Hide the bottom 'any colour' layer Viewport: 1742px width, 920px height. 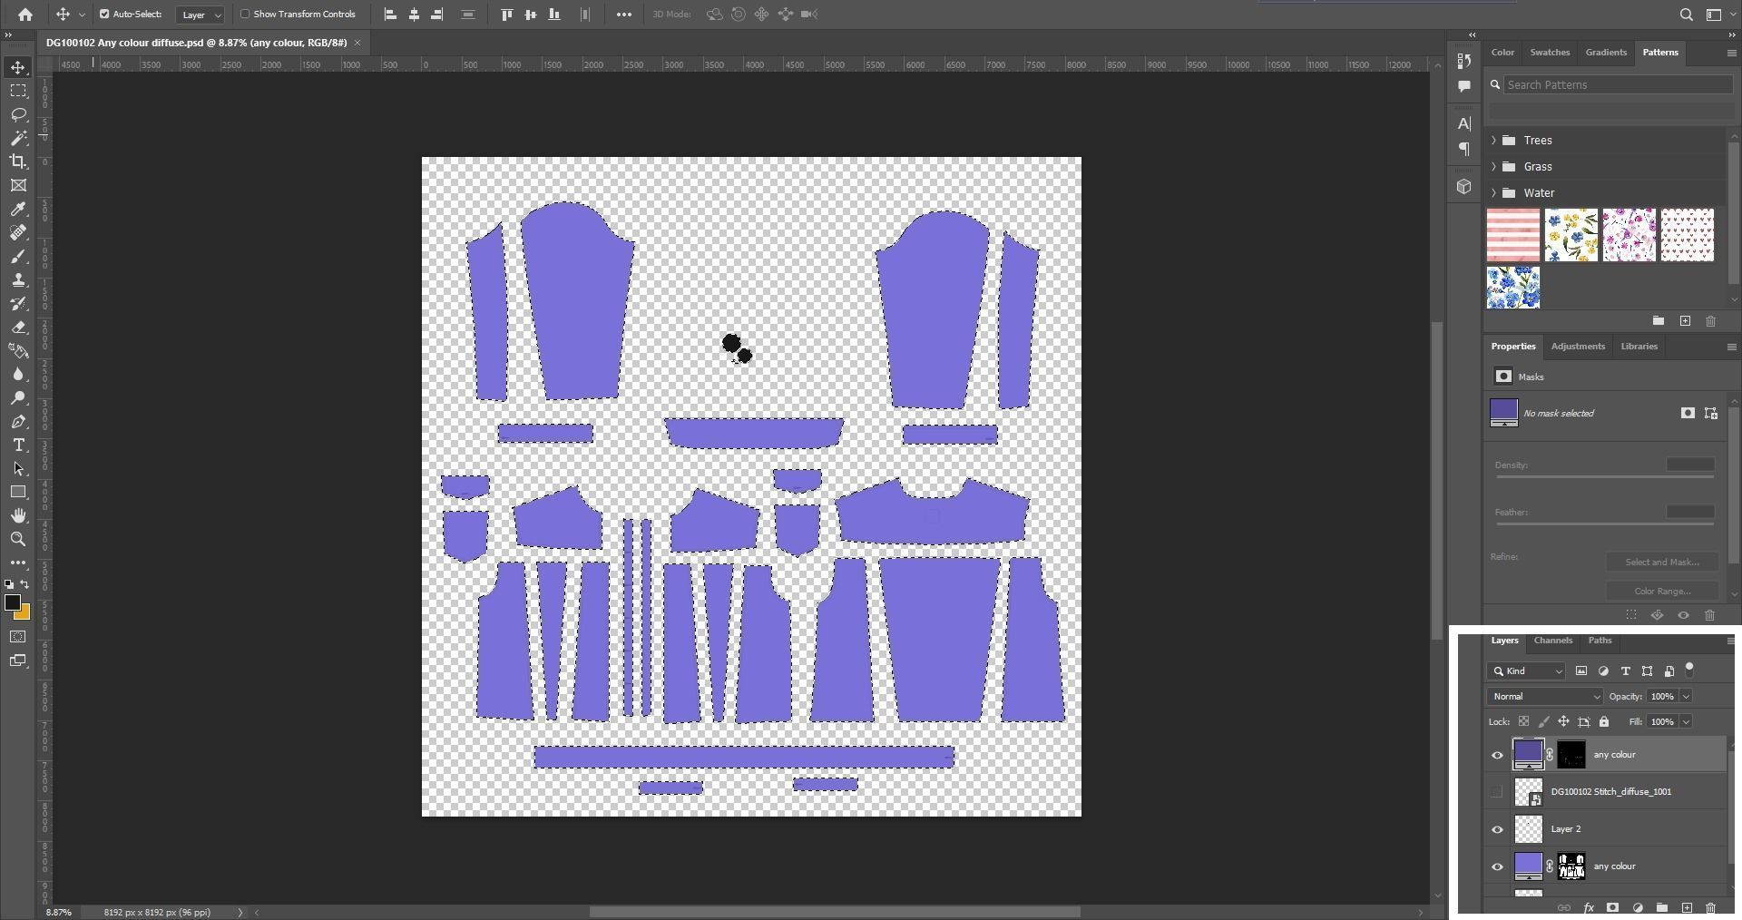coord(1497,866)
